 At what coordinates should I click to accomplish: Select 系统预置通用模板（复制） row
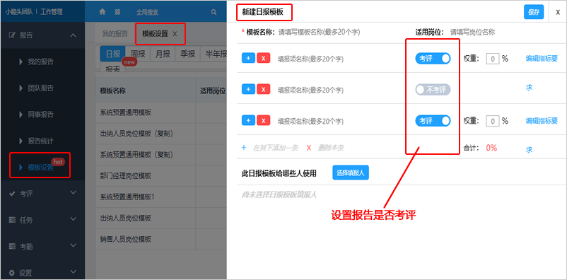point(161,154)
